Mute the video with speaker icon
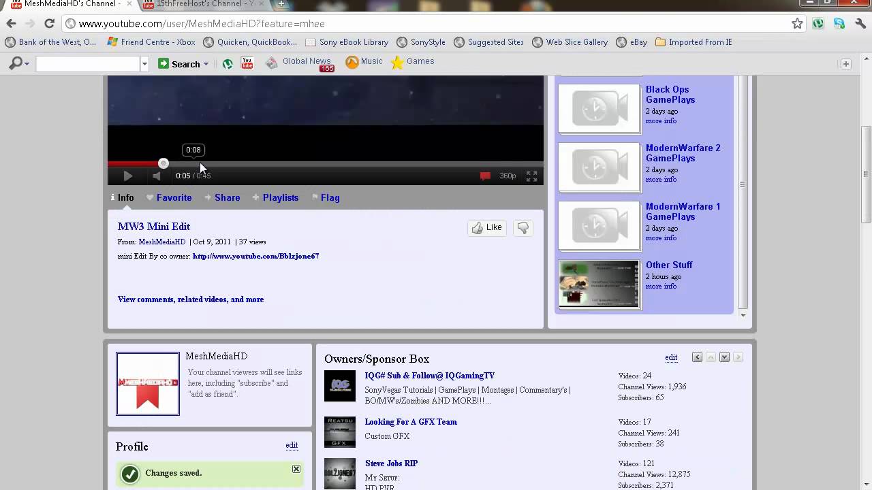The height and width of the screenshot is (490, 872). click(x=157, y=176)
